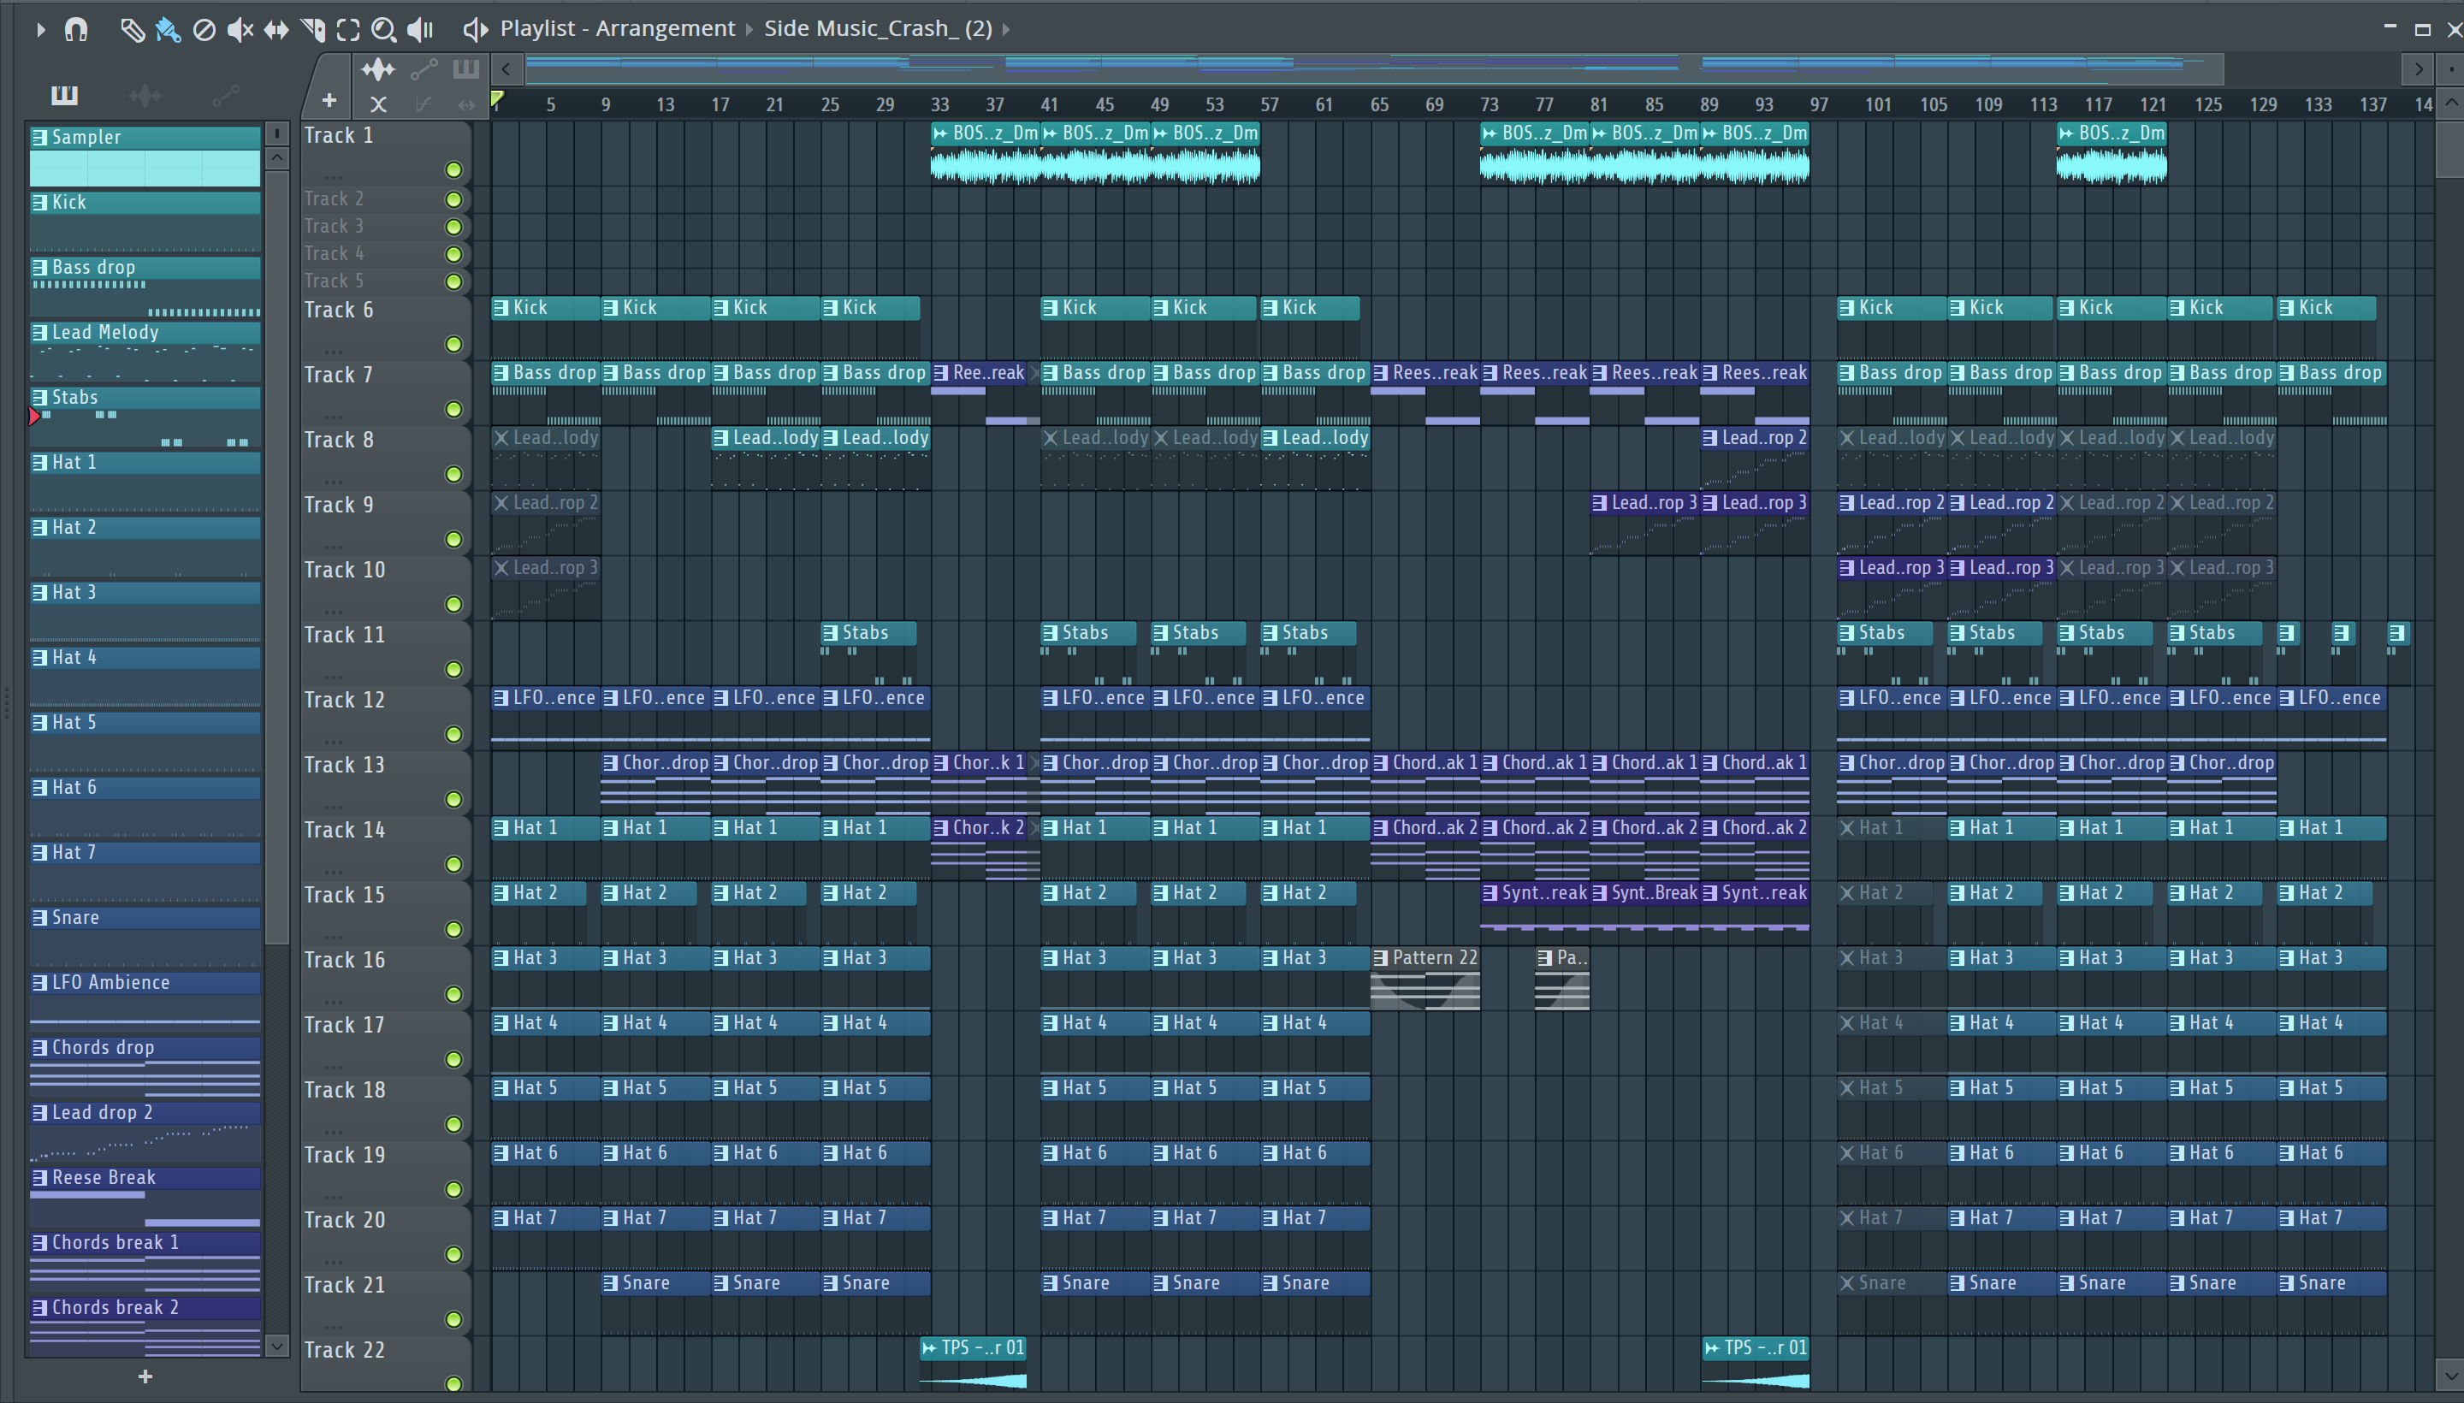Select the Slip tool
The height and width of the screenshot is (1403, 2464).
(275, 30)
